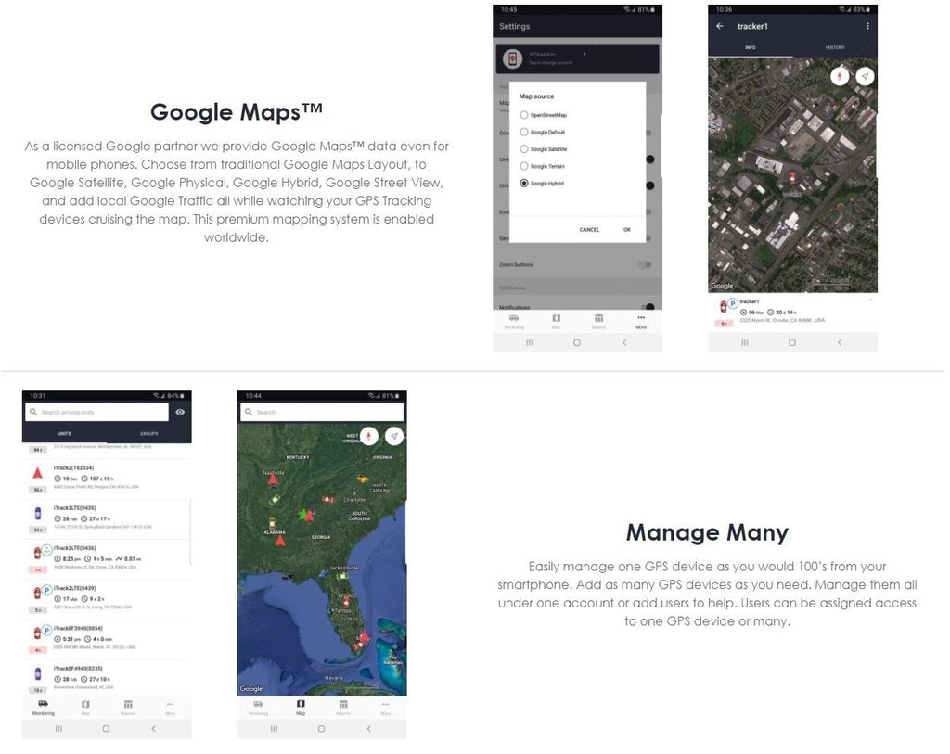Click the 'Search among units' field

click(97, 412)
